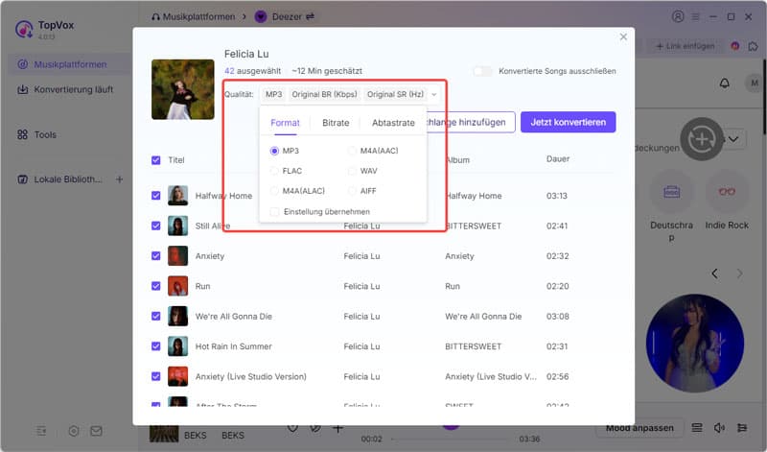Screen dimensions: 767x452
Task: Collapse the Qualität dropdown arrow
Action: pos(434,94)
